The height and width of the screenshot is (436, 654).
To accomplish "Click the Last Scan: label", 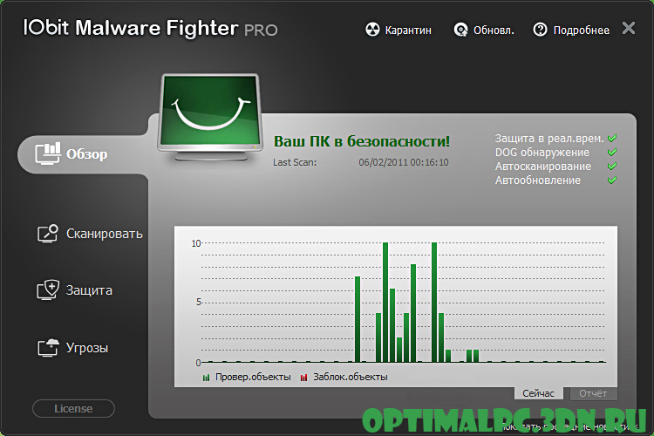I will [x=295, y=162].
